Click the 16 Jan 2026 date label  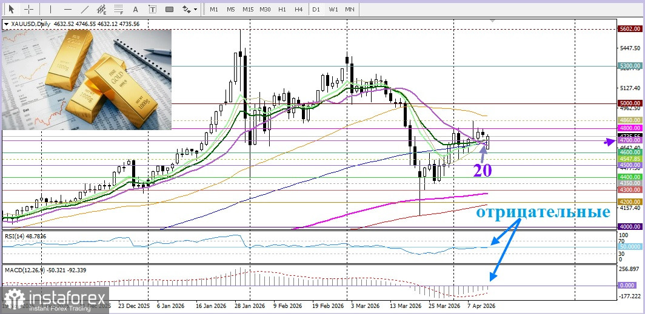[212, 306]
